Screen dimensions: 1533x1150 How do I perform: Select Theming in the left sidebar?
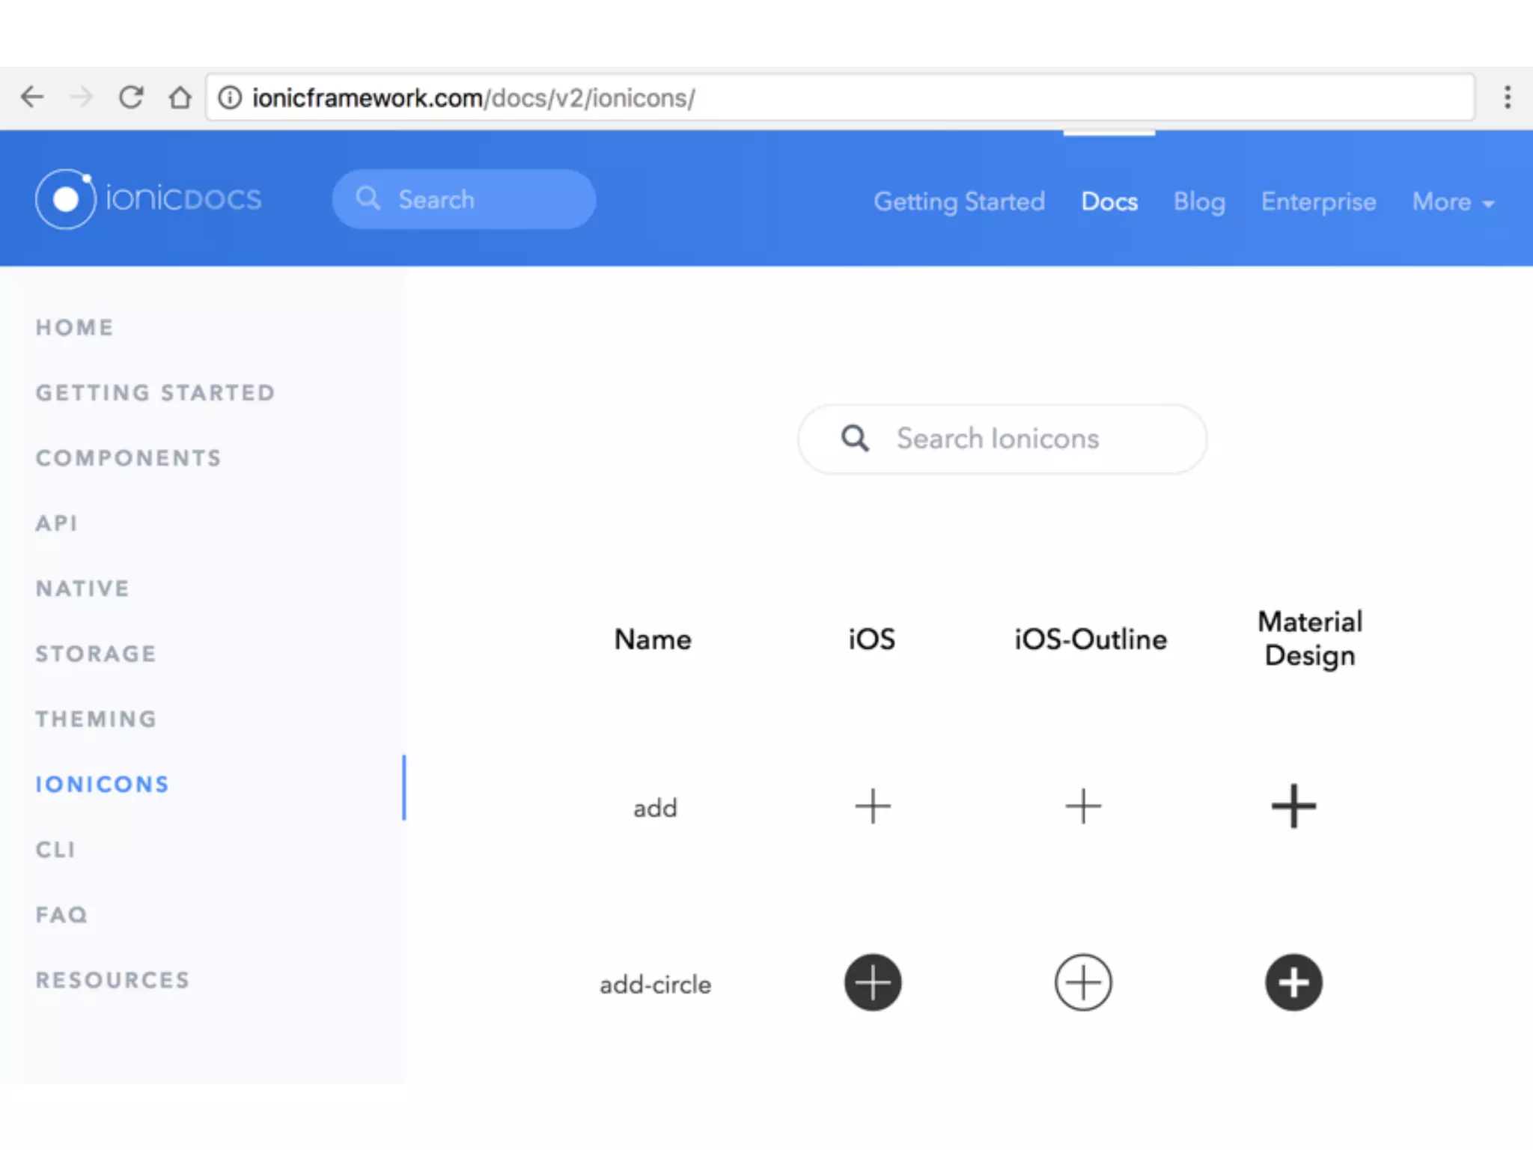[97, 719]
